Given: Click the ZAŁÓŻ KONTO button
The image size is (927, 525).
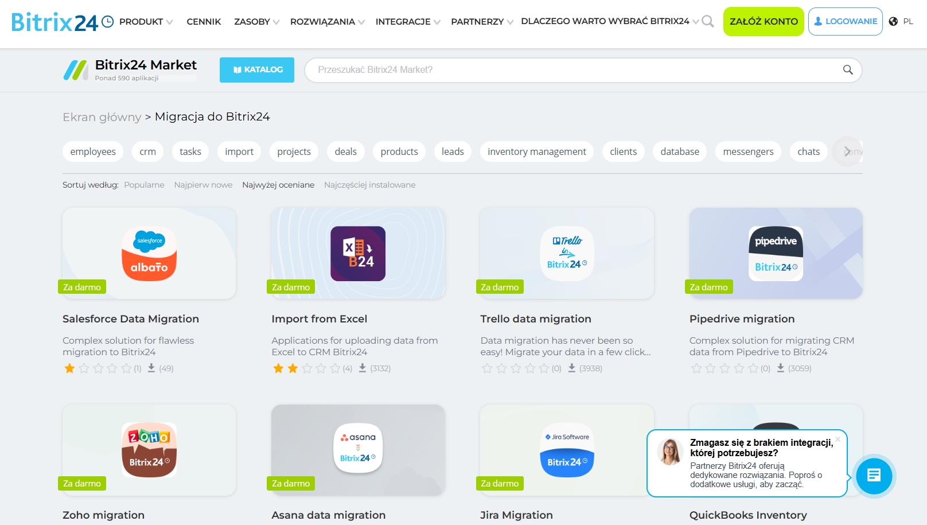Looking at the screenshot, I should point(764,22).
